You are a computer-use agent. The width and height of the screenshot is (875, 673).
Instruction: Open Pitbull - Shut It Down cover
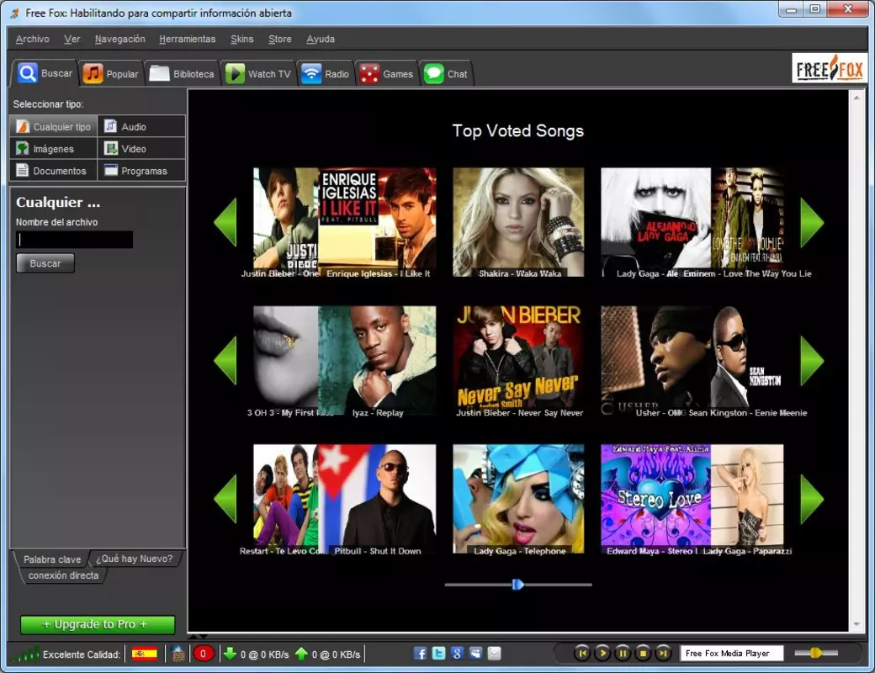[377, 499]
